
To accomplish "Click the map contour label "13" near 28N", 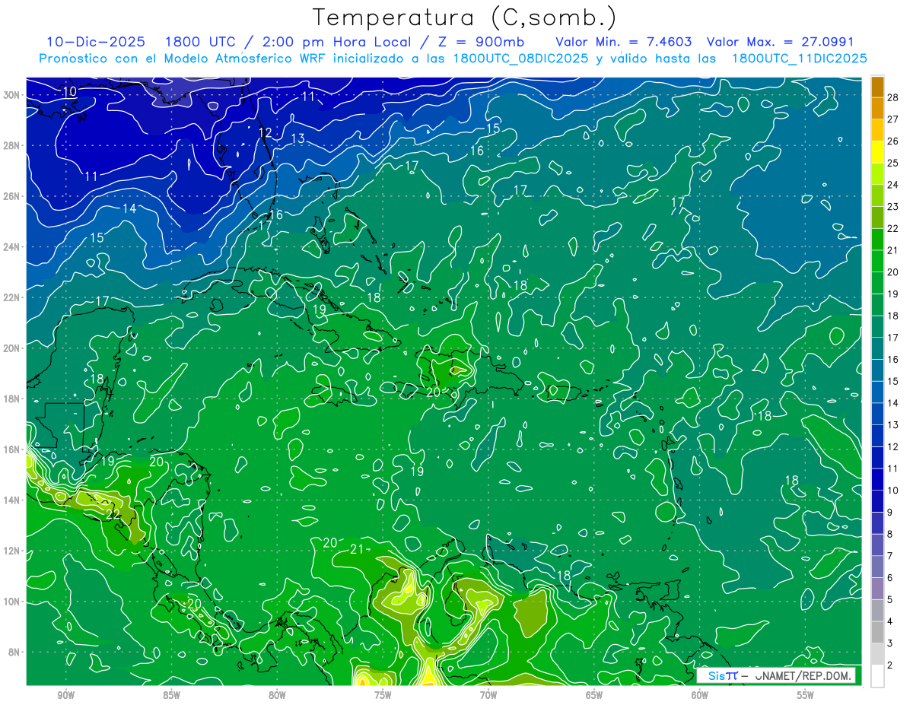I will 297,138.
